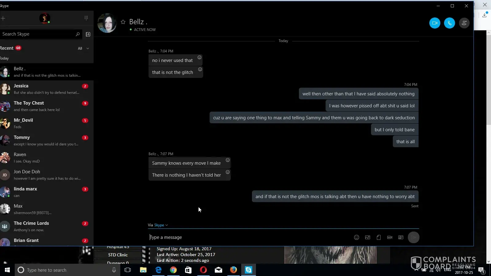Toggle favorite star for Bellz

click(x=123, y=22)
